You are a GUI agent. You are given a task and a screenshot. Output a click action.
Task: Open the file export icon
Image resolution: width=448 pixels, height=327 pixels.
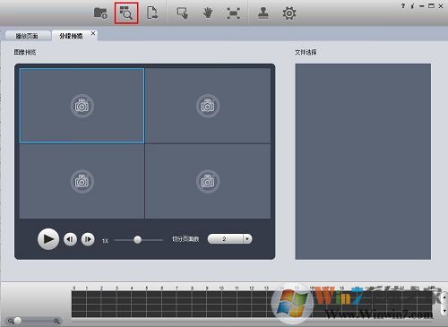[x=152, y=13]
